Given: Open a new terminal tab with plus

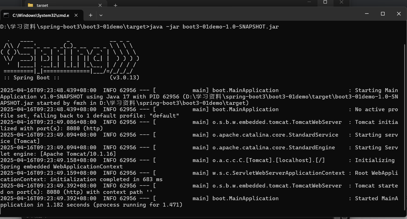Looking at the screenshot, I should coord(90,15).
